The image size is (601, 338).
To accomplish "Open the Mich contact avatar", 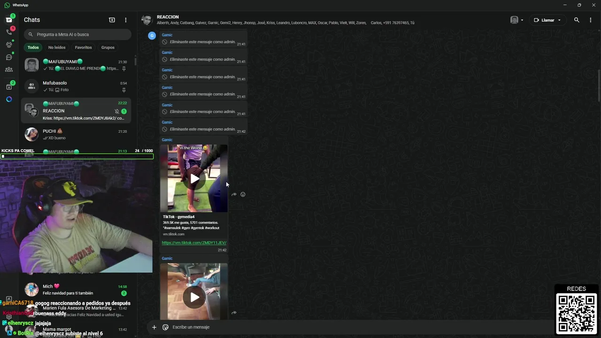I will point(31,290).
